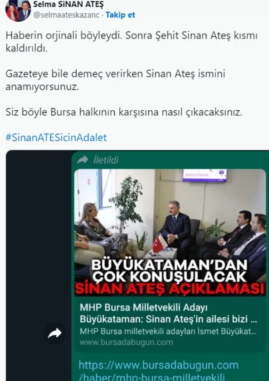Open the Büyükataman news preview image
Screen dimensions: 269x381
coord(170,232)
